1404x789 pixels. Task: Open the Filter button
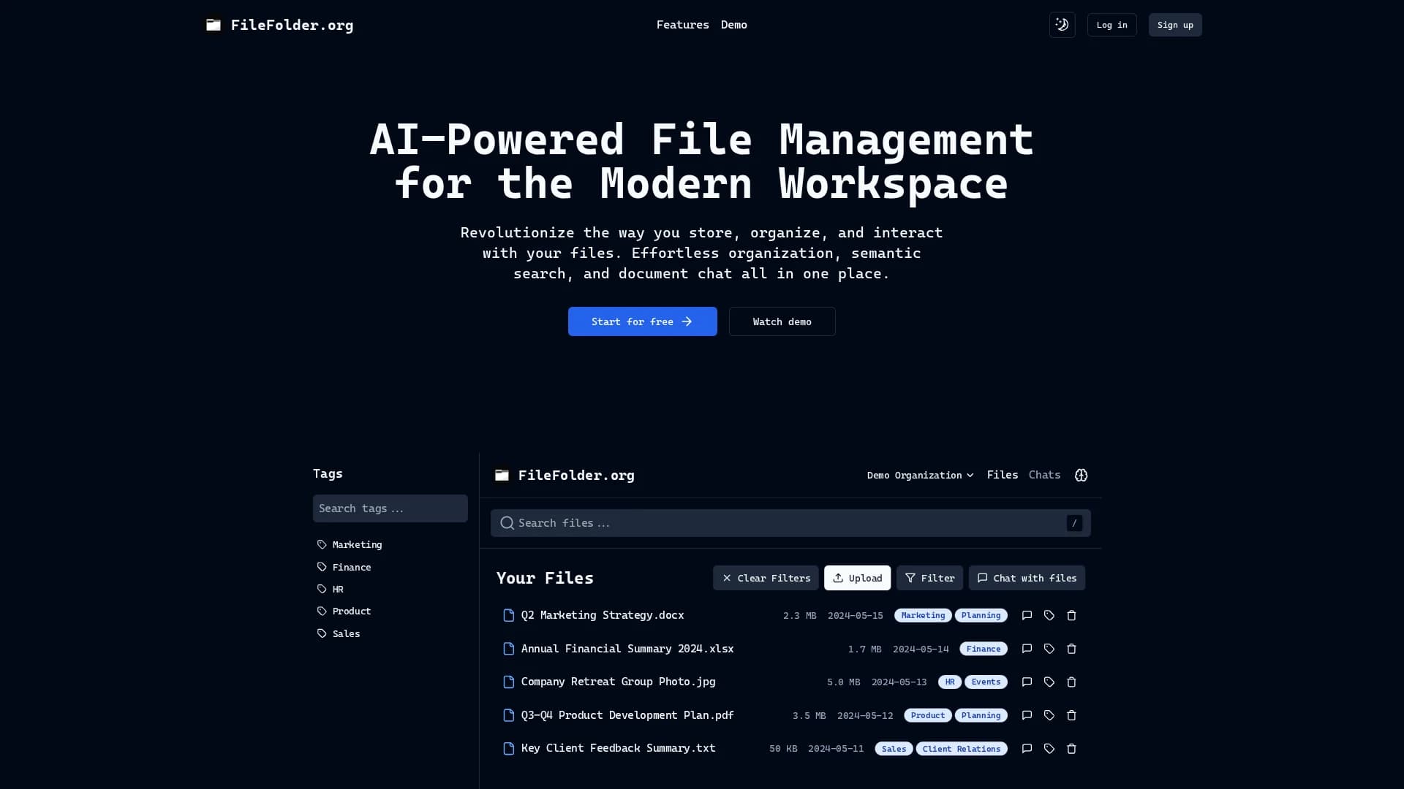929,578
